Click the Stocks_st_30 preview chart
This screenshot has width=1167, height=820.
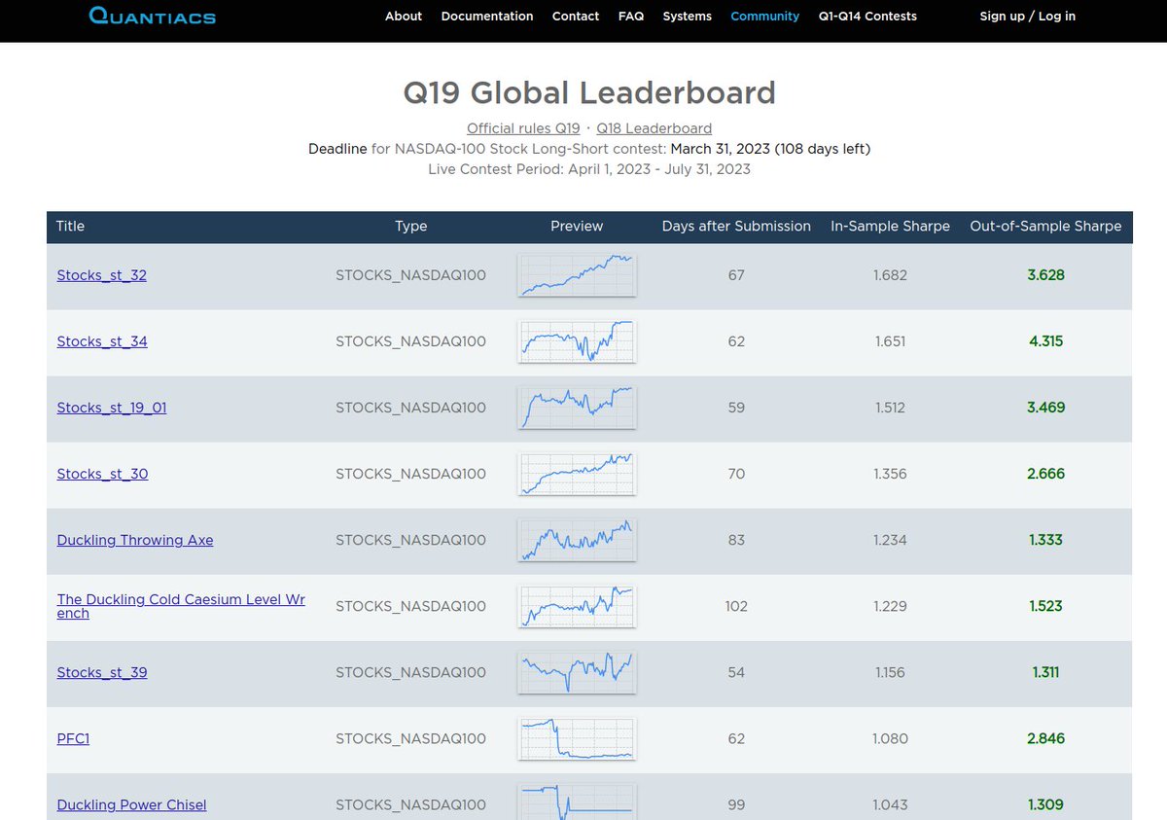tap(577, 474)
